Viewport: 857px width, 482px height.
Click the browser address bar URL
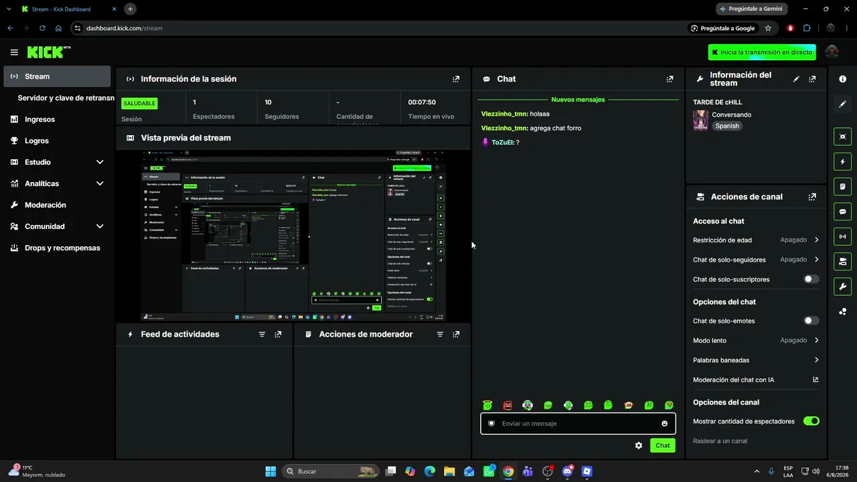pyautogui.click(x=124, y=28)
